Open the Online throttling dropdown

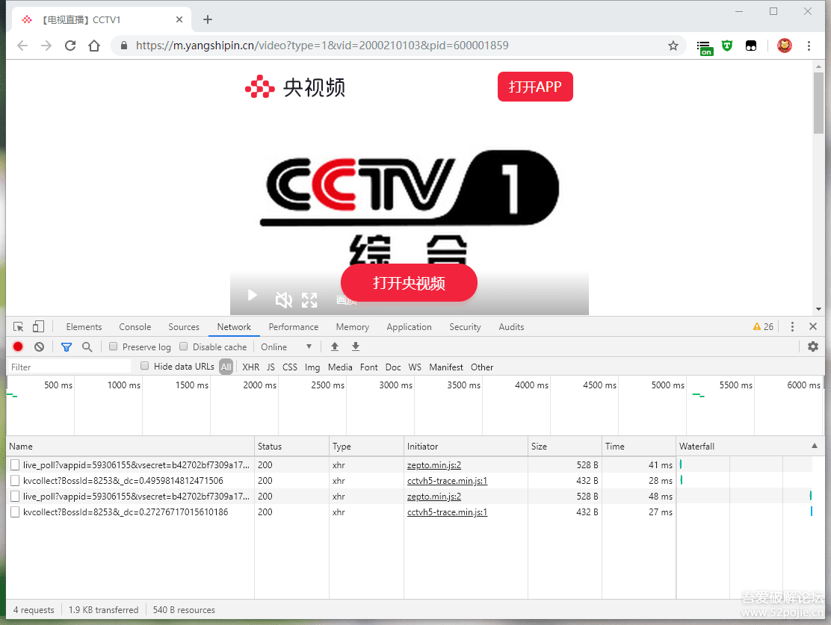pos(286,346)
